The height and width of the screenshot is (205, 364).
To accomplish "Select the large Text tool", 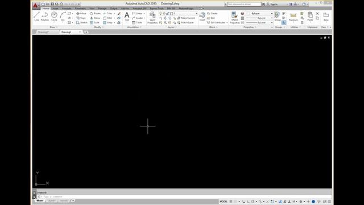I will point(127,17).
